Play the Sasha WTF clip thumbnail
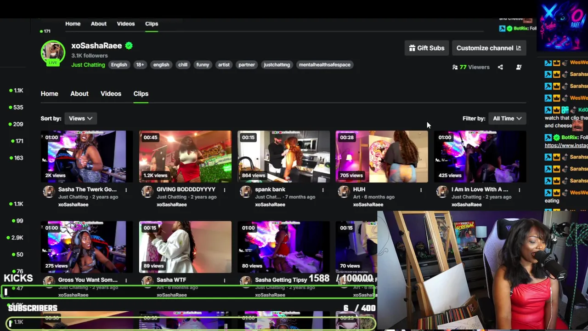The image size is (588, 331). (185, 247)
